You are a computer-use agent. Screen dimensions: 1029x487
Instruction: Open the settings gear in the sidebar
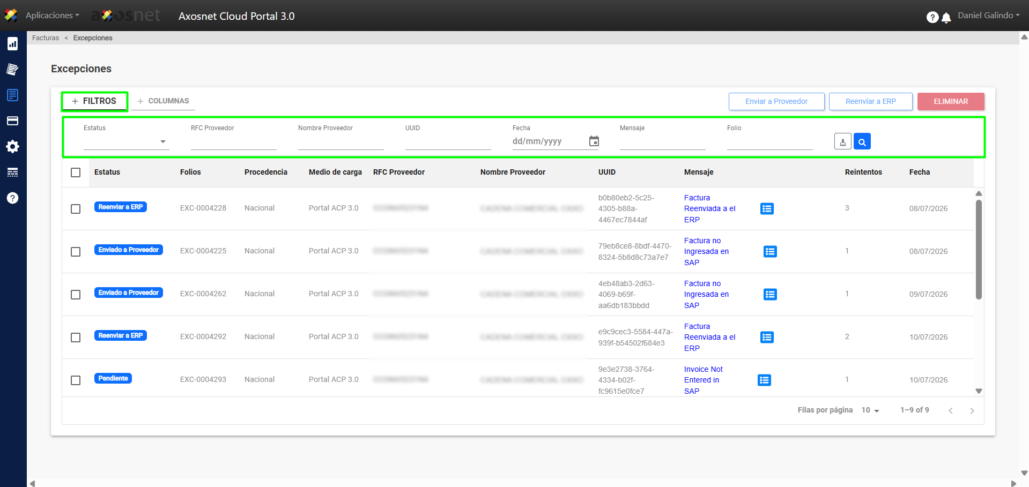(13, 146)
